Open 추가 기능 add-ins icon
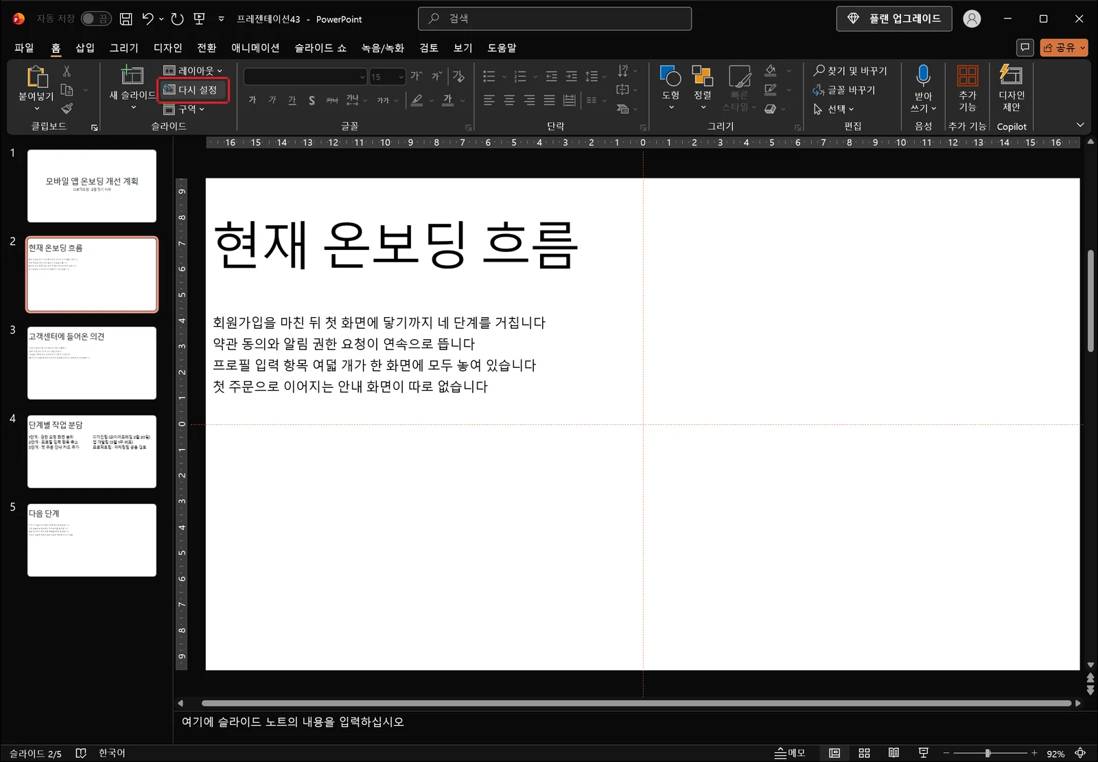The image size is (1098, 762). click(968, 87)
